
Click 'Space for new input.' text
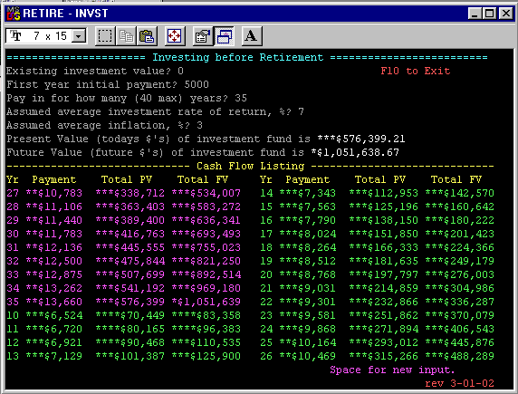(x=392, y=370)
